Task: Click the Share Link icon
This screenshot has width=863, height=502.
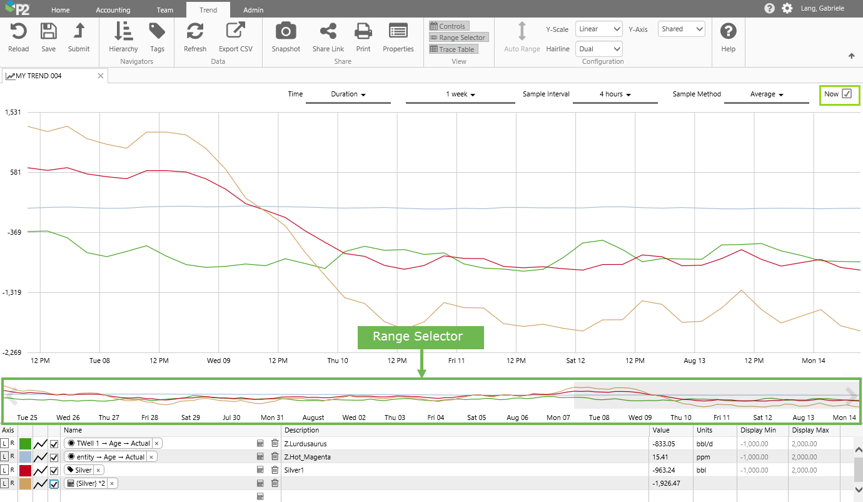Action: coord(328,31)
